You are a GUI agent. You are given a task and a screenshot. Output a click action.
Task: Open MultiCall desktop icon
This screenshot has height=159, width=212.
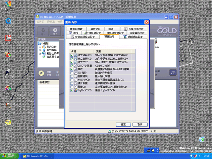(x=8, y=72)
